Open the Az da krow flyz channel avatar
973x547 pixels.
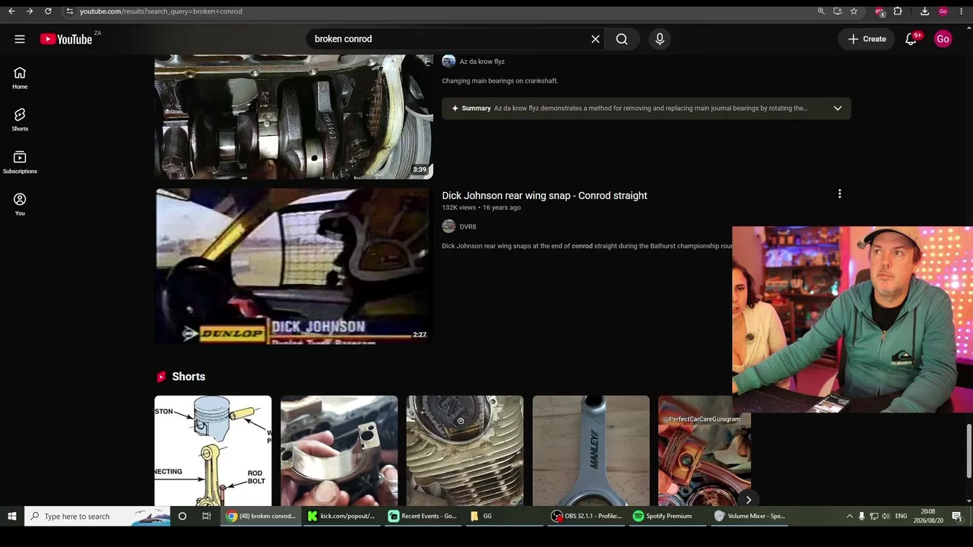(x=448, y=62)
